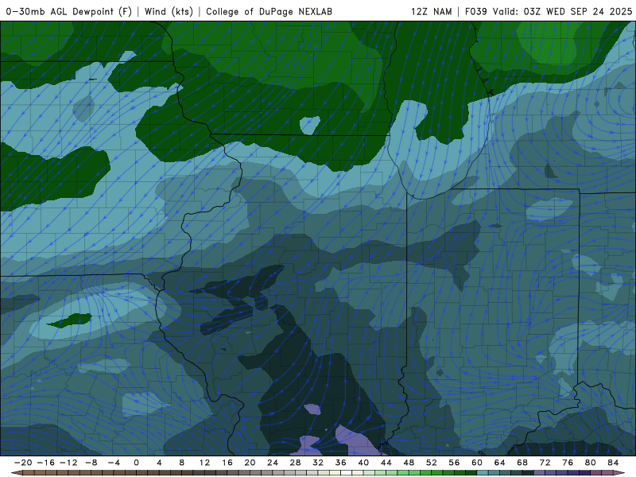Image resolution: width=636 pixels, height=477 pixels.
Task: Click the 68 value on the color scale
Action: (522, 463)
